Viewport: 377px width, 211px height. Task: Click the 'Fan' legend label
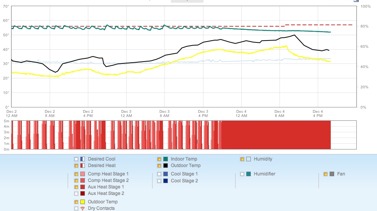(341, 174)
